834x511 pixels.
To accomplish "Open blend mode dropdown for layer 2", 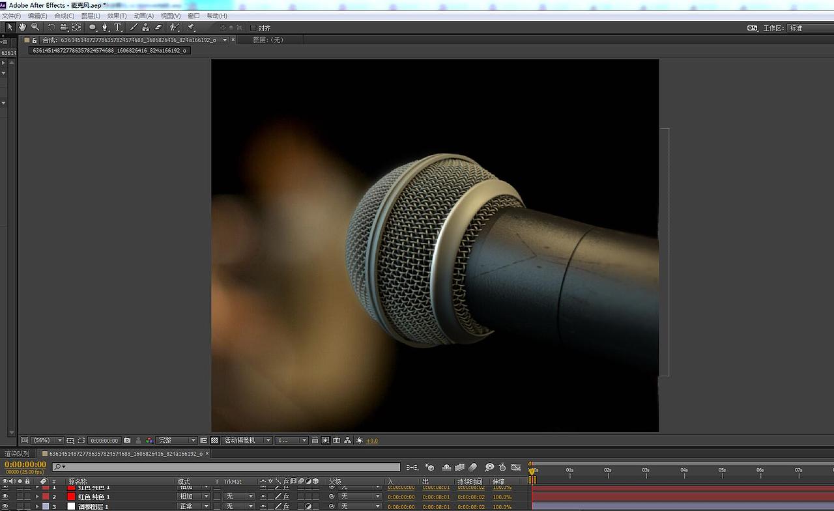I will pyautogui.click(x=194, y=497).
